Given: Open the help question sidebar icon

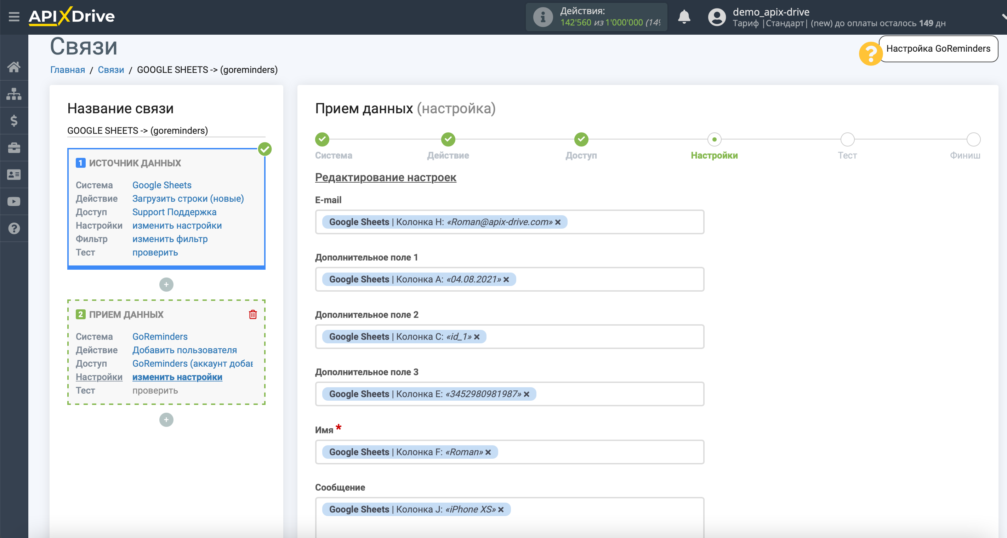Looking at the screenshot, I should point(14,229).
